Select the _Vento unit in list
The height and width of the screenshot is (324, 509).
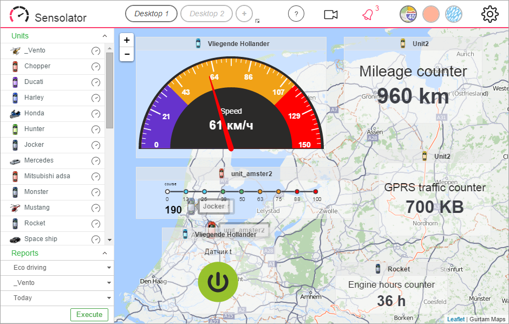53,50
